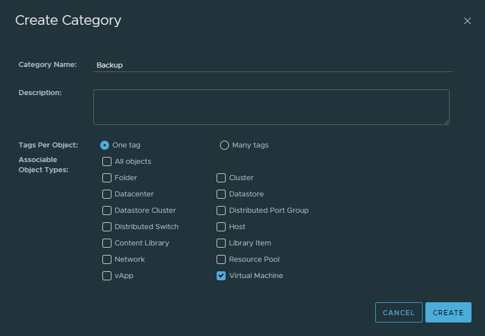Enable the Folder object type checkbox

click(107, 178)
